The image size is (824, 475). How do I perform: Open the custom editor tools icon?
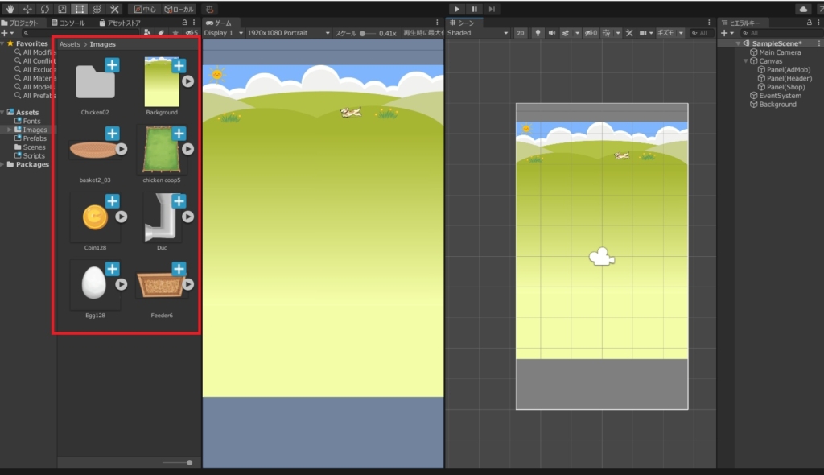coord(115,9)
